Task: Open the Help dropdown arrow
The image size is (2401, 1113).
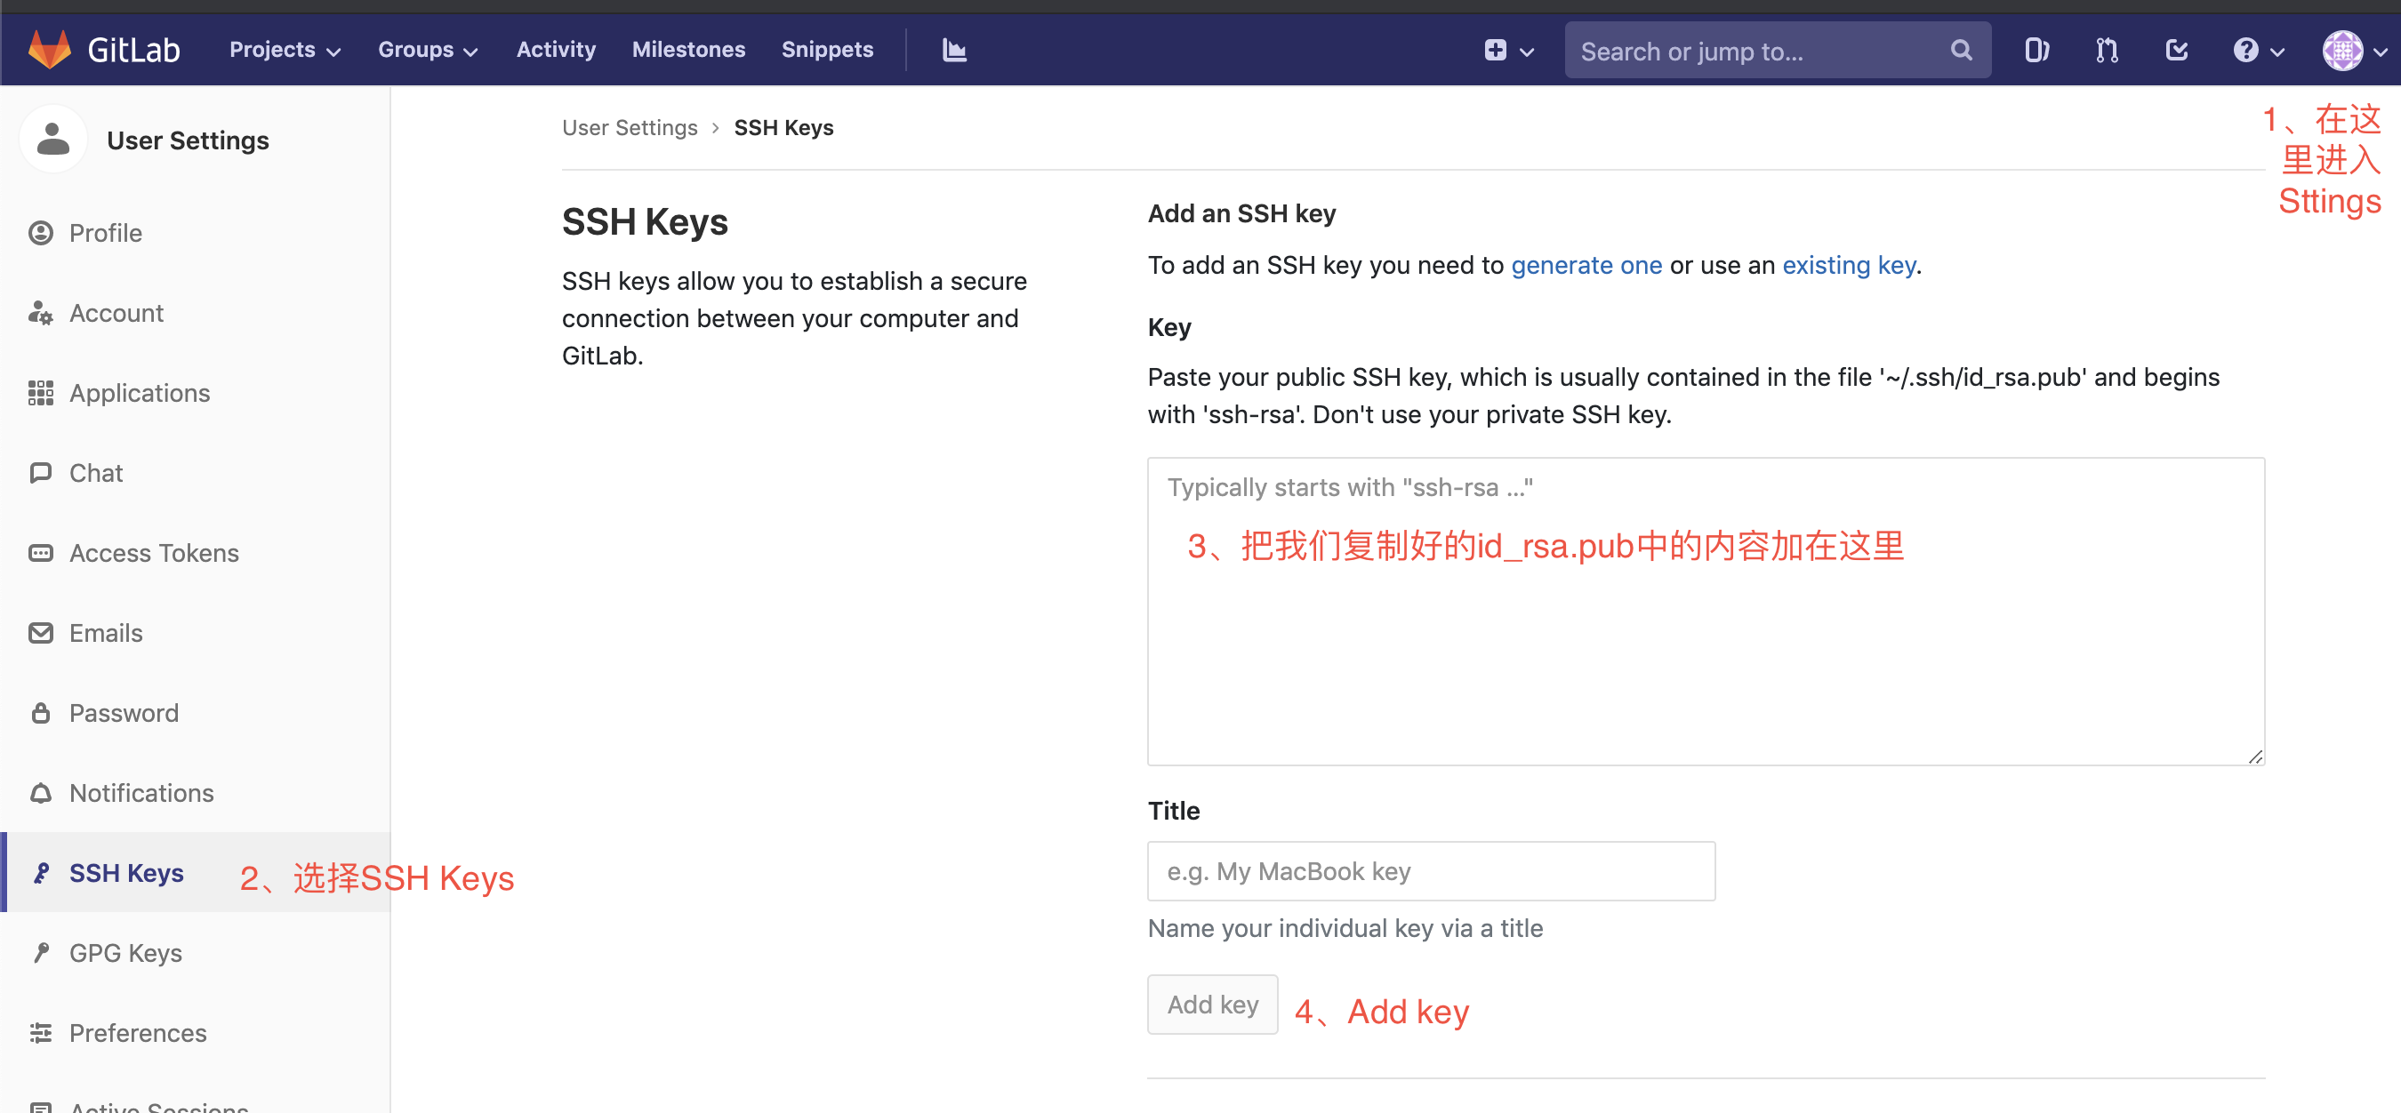Action: 2277,52
